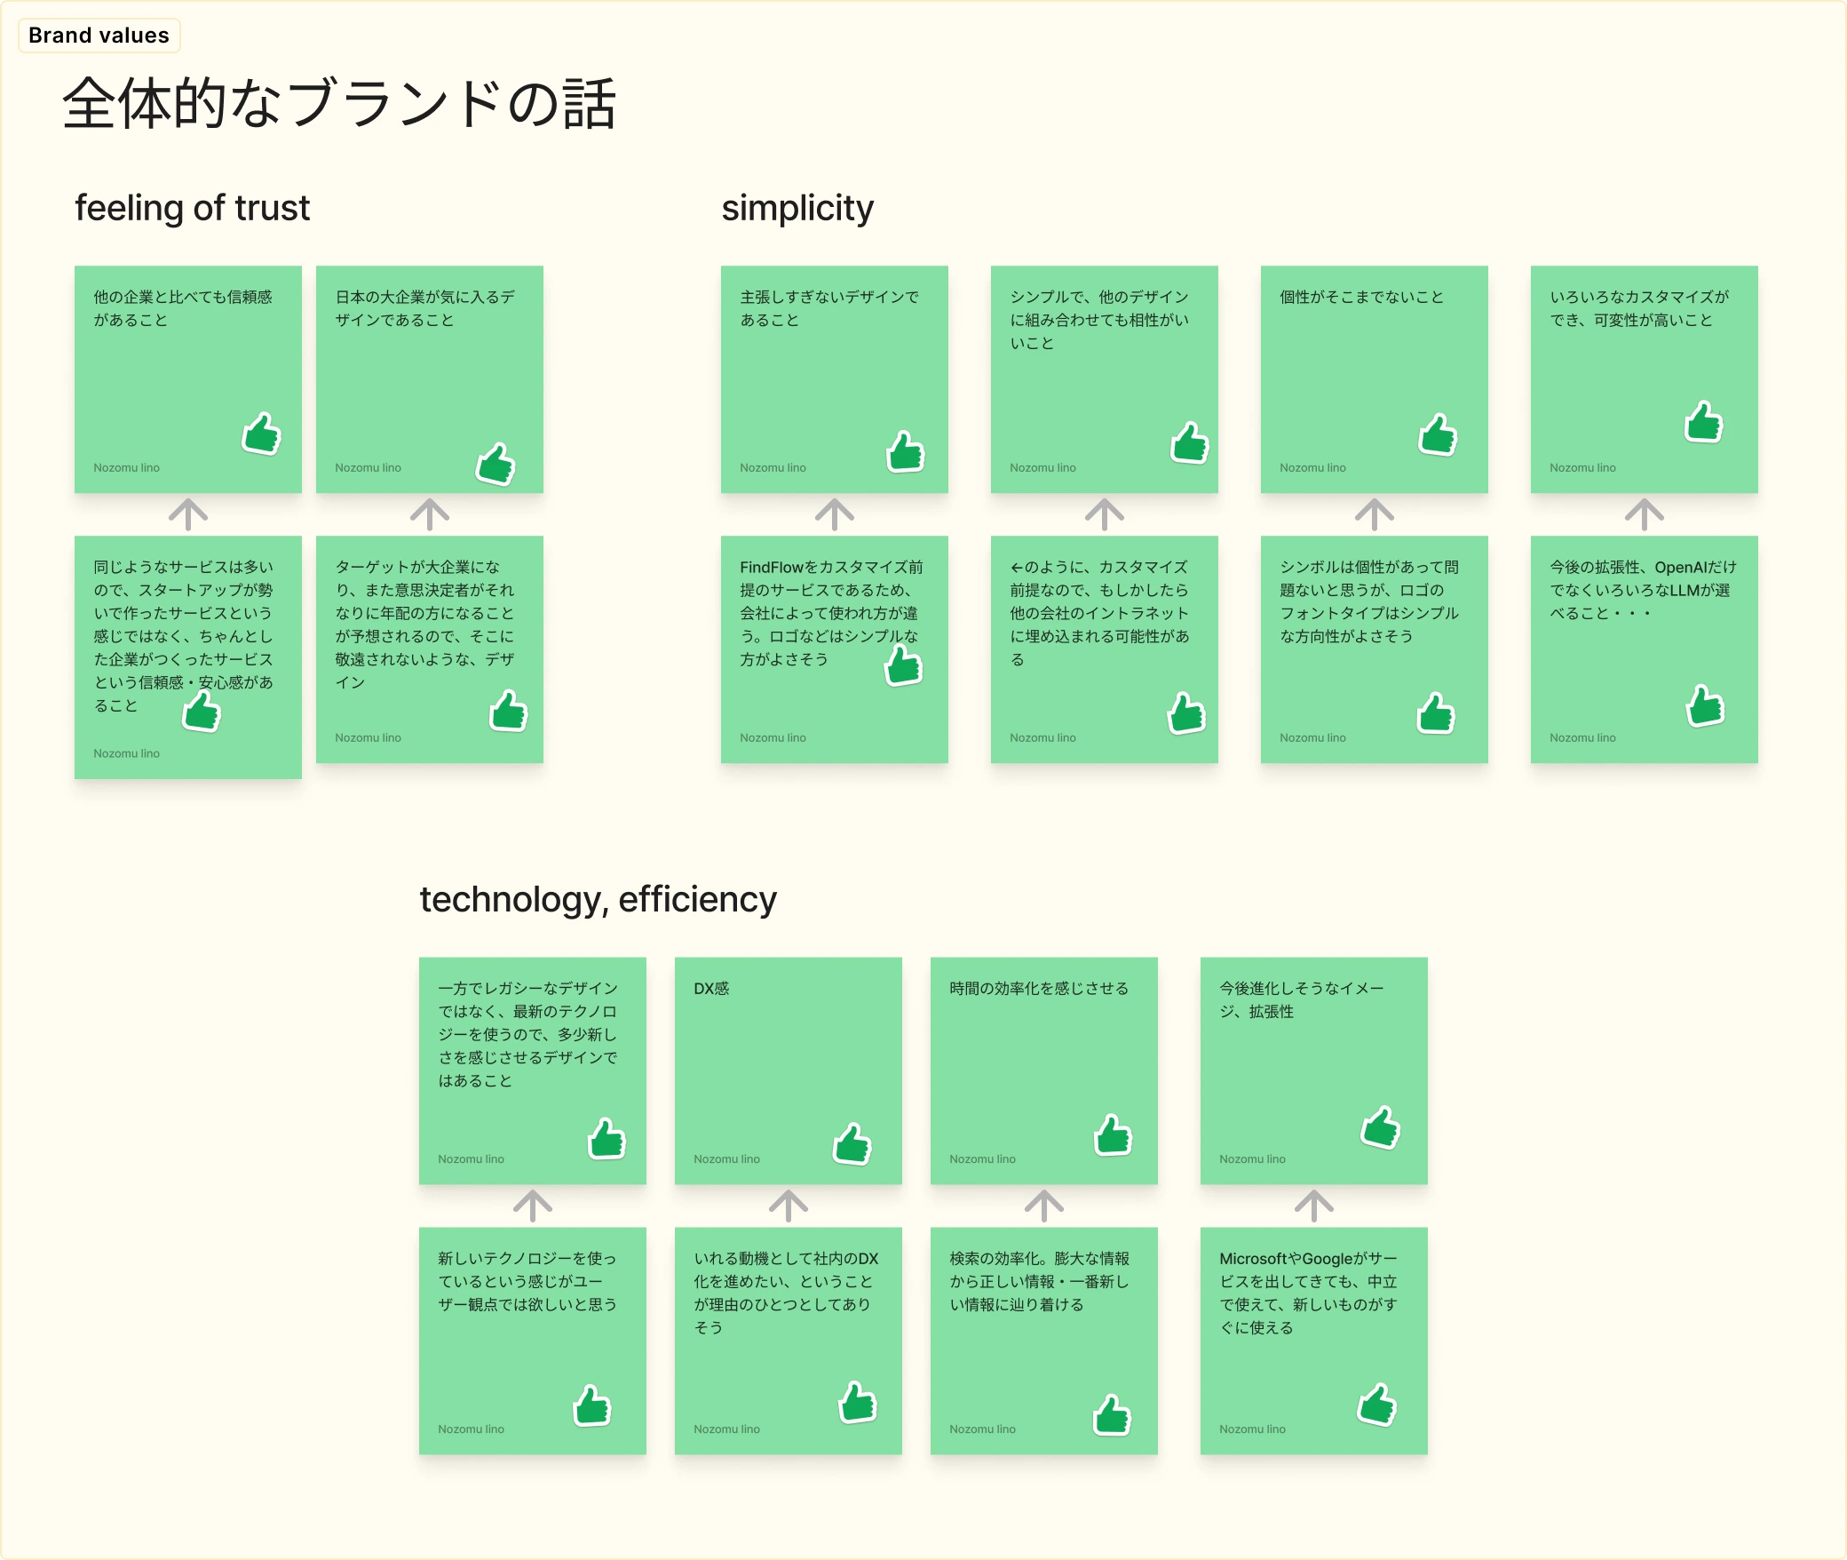Click the arrow connecting the feeling of trust notes
Image resolution: width=1847 pixels, height=1560 pixels.
(188, 515)
